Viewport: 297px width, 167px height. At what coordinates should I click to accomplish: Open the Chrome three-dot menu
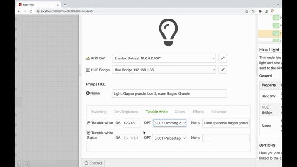[278, 11]
